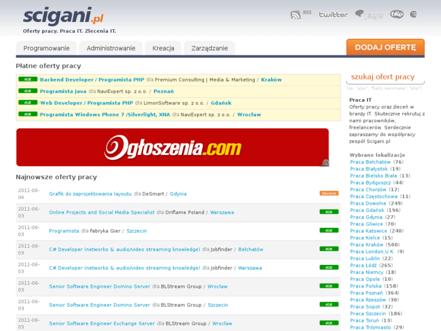The image size is (441, 331).
Task: Click Praca London,U.K. location link
Action: point(372,252)
